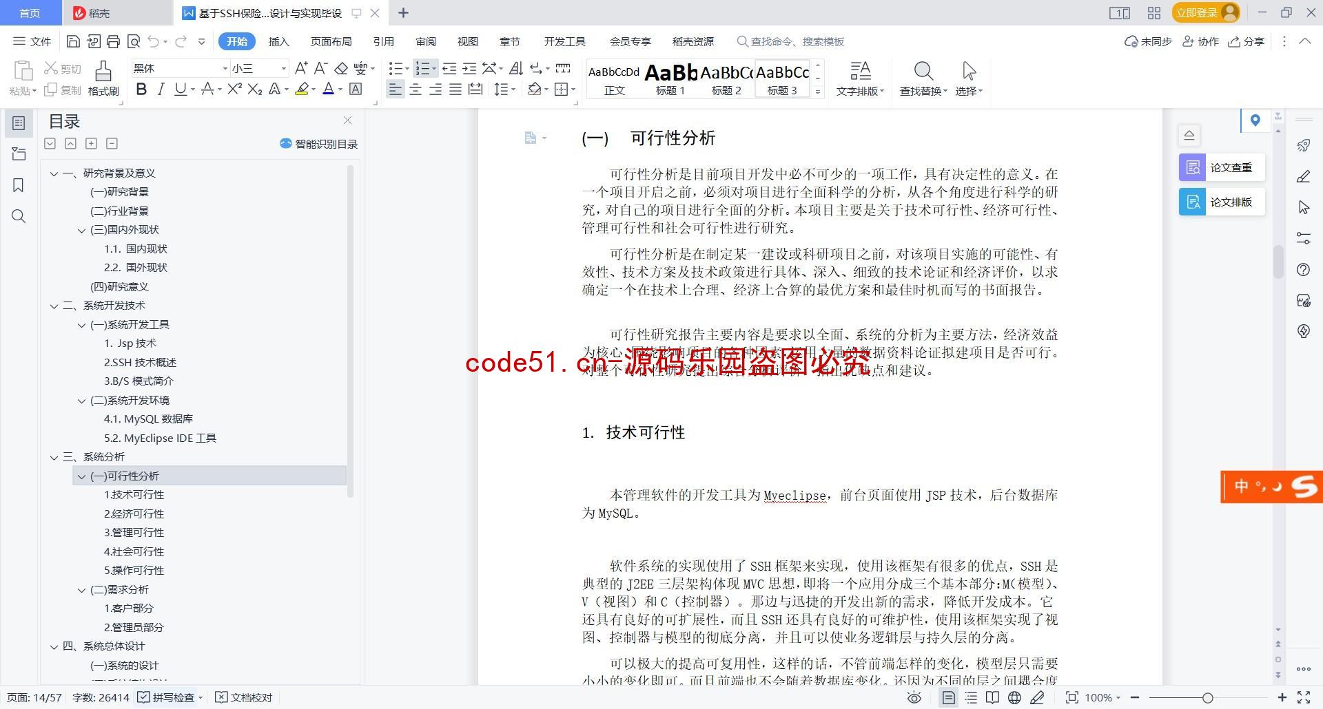Open the bookmark panel icon
The height and width of the screenshot is (709, 1323).
tap(19, 185)
